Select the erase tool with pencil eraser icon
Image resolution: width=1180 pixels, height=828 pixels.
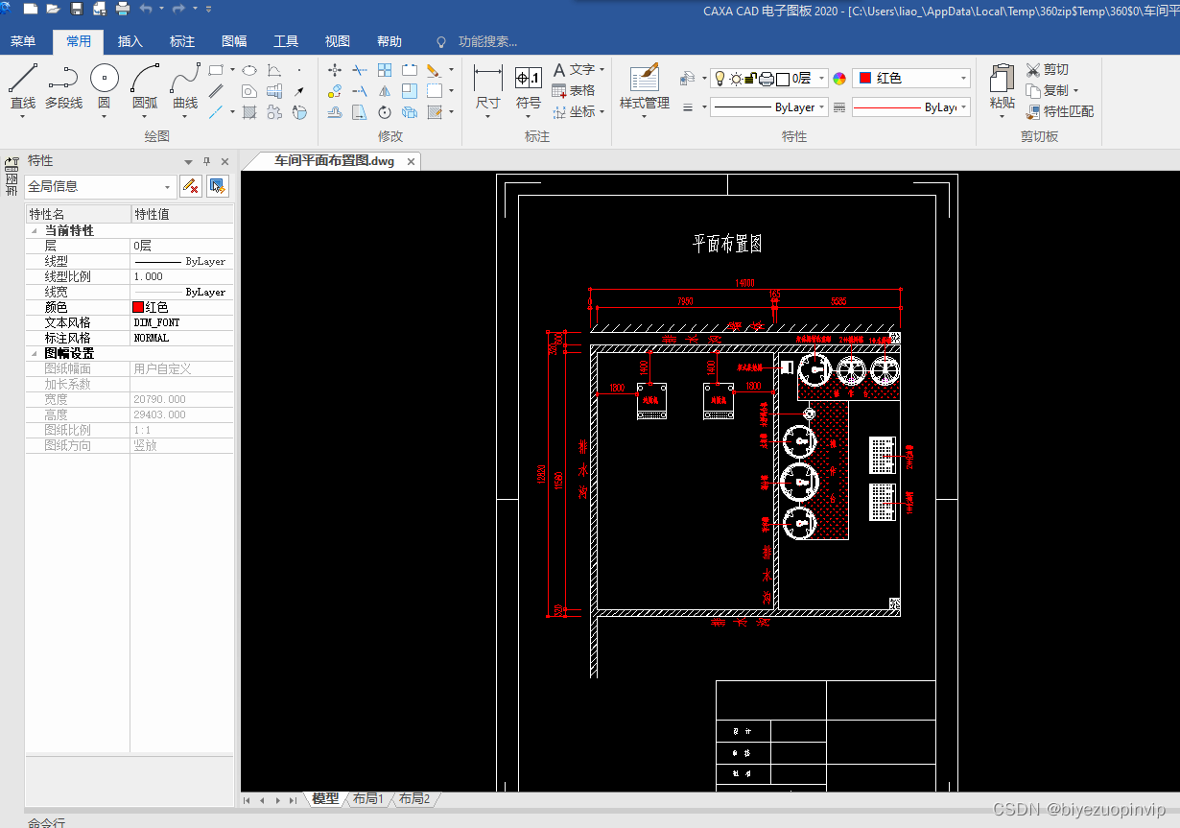[x=433, y=70]
